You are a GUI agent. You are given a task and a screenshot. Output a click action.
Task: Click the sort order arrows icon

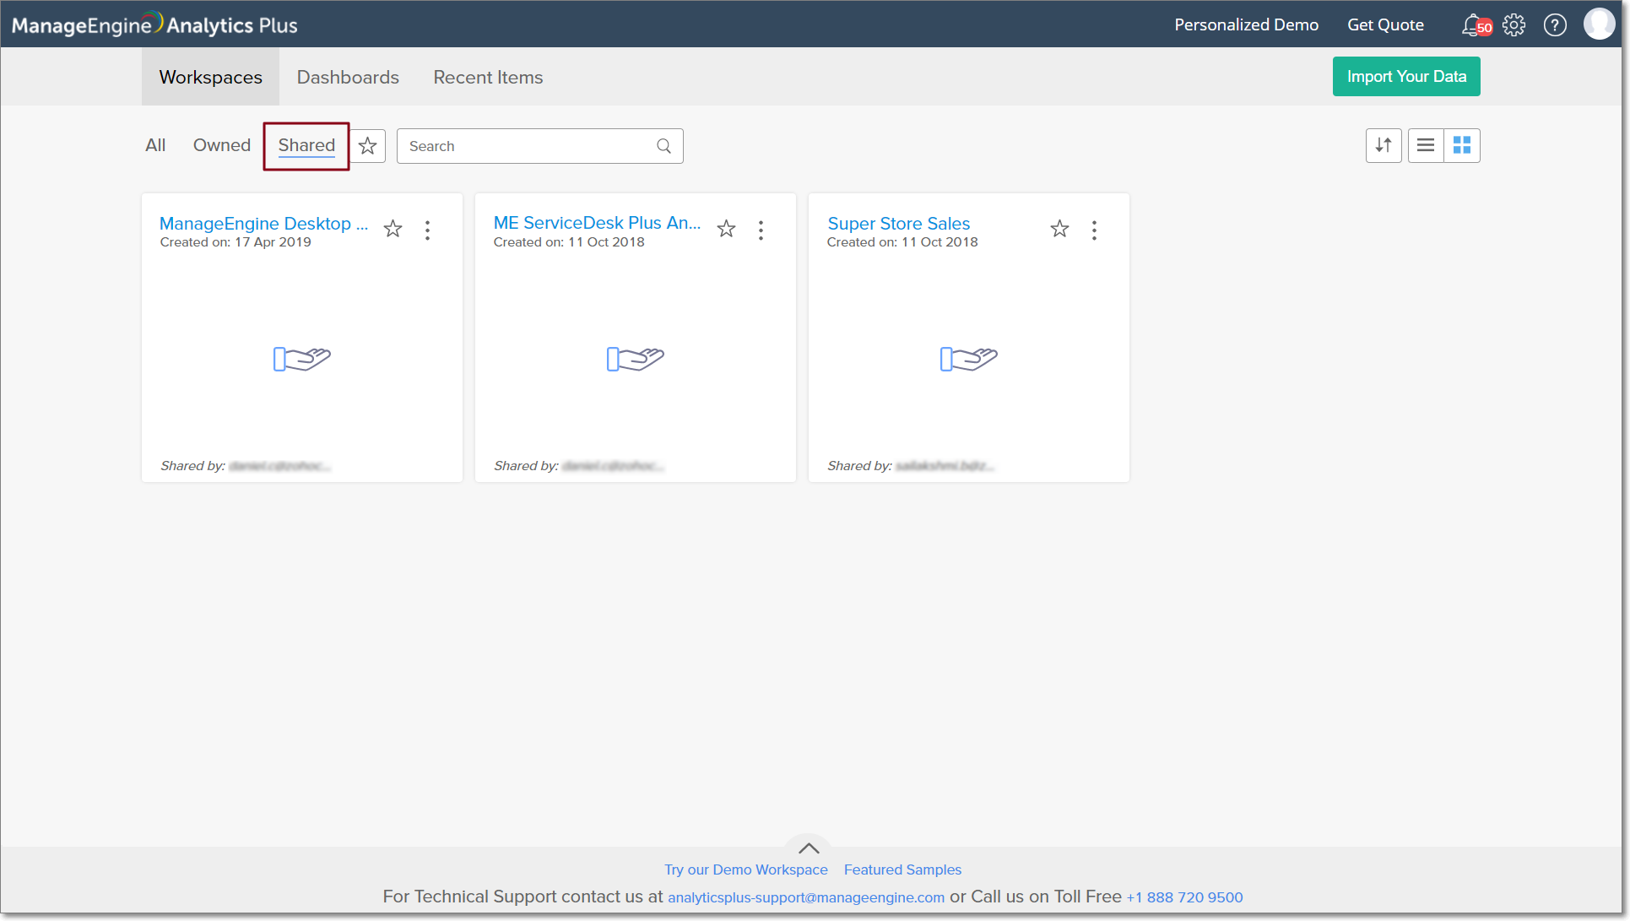1384,145
